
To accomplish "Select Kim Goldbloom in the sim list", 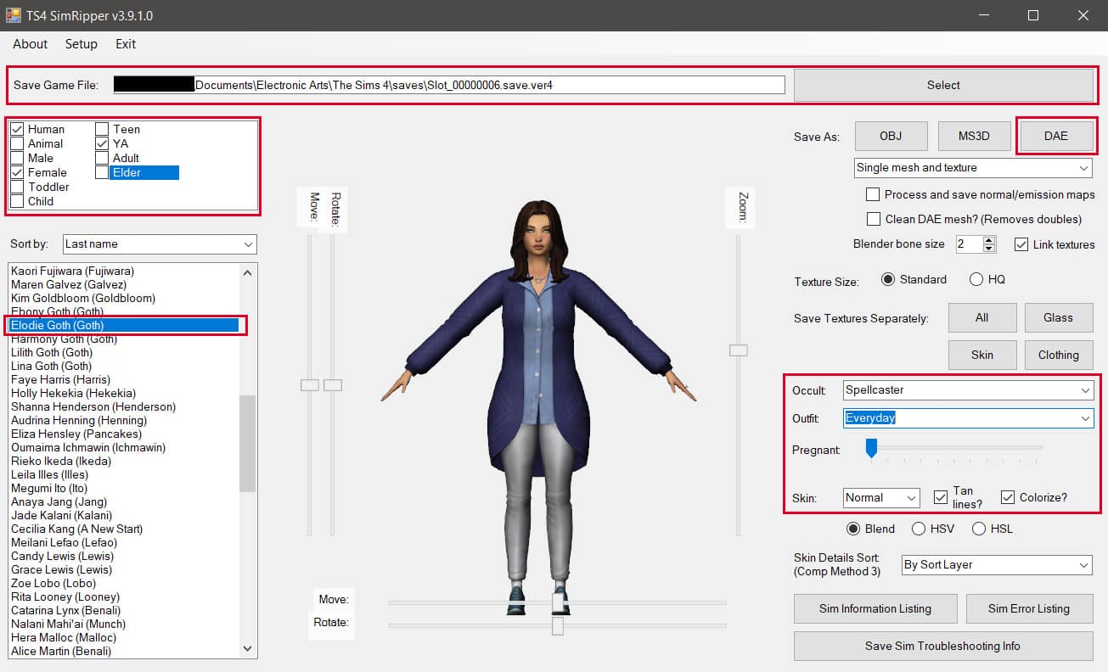I will coord(83,298).
